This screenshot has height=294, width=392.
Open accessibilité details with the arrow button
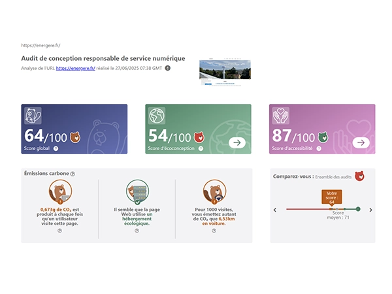[x=361, y=142]
